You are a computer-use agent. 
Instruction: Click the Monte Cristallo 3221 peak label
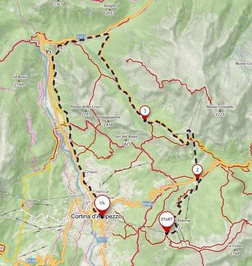220,111
